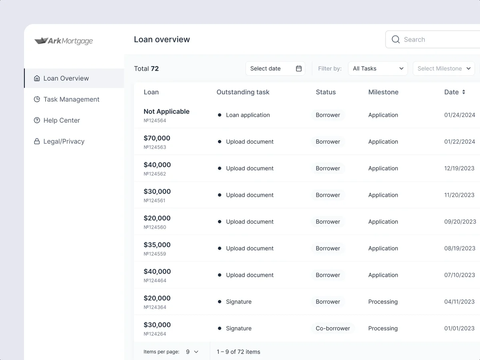Click the home icon beside Loan Overview

(x=37, y=78)
